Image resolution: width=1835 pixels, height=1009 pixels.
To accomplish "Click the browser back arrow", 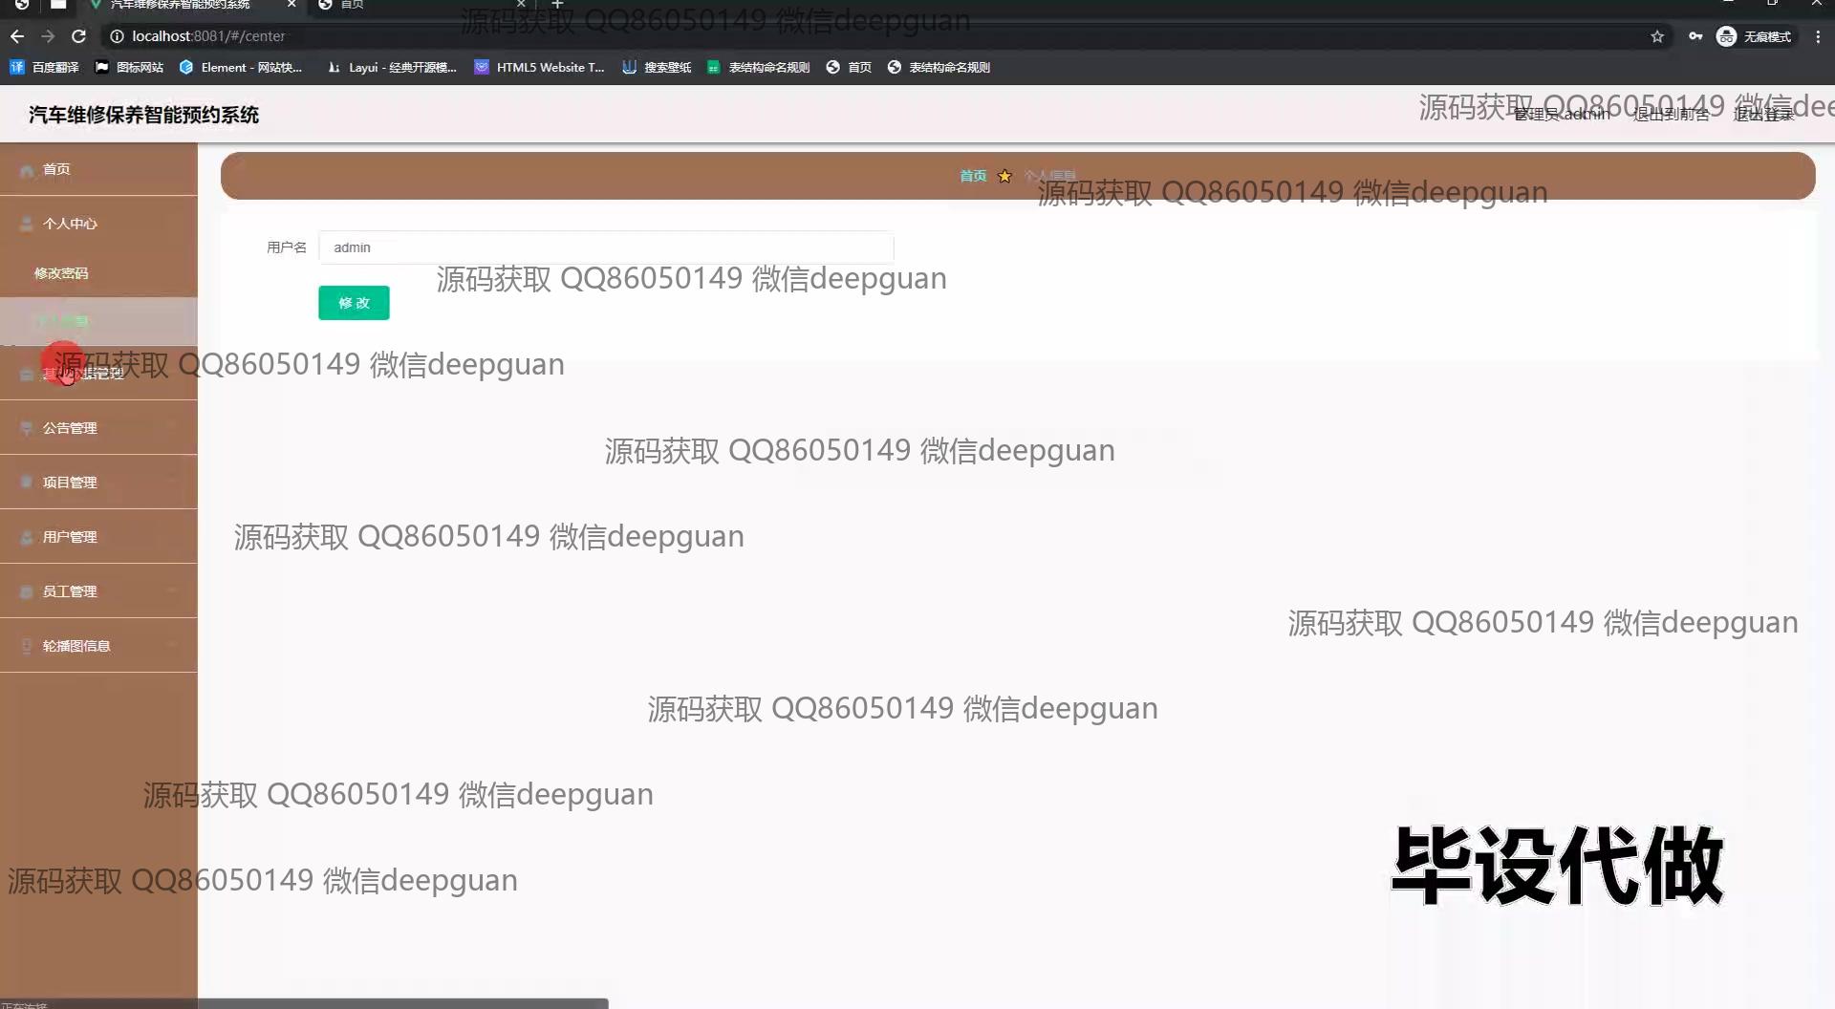I will point(17,36).
